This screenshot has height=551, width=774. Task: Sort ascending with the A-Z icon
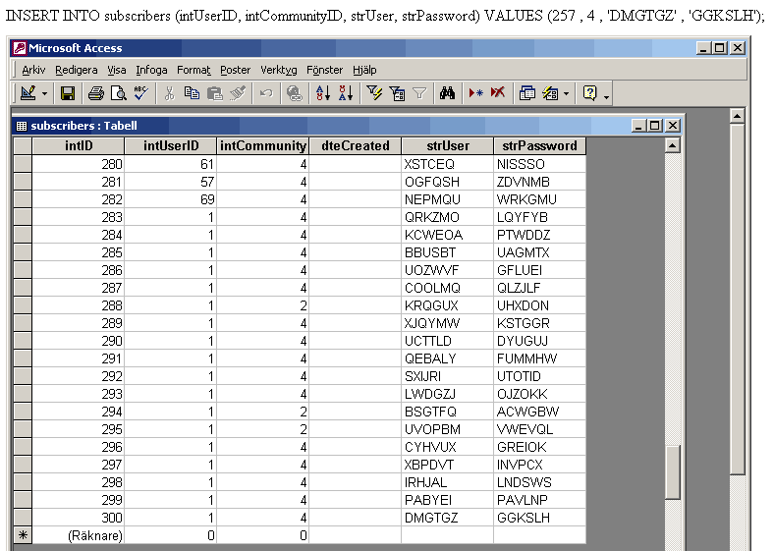click(323, 93)
